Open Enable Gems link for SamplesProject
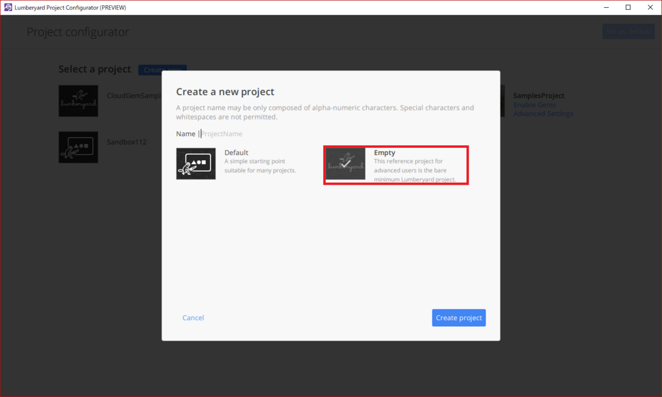This screenshot has height=397, width=662. (x=535, y=105)
